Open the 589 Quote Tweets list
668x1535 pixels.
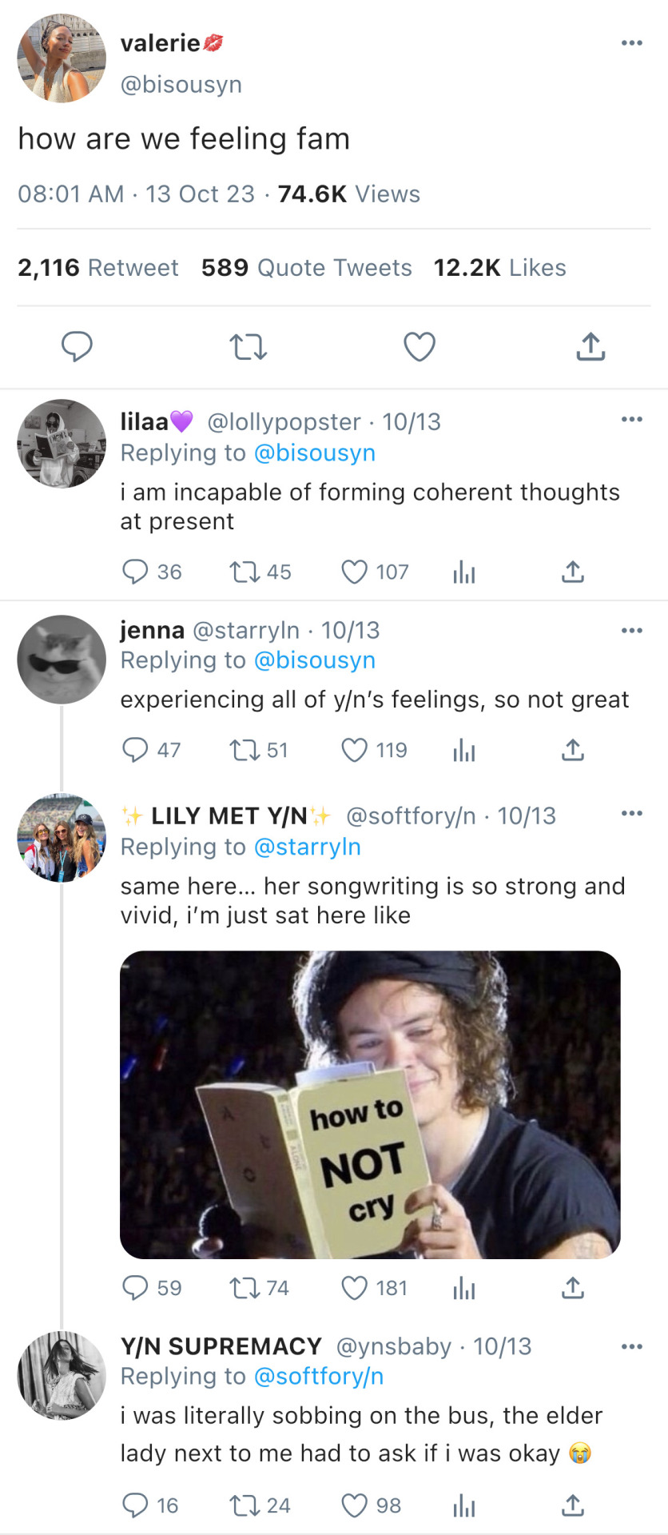306,268
